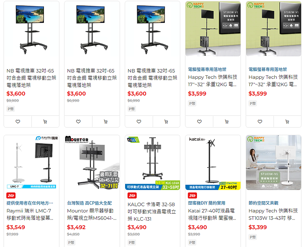Click the P幣 tag under the first NB cart
The height and width of the screenshot is (247, 303).
point(10,109)
